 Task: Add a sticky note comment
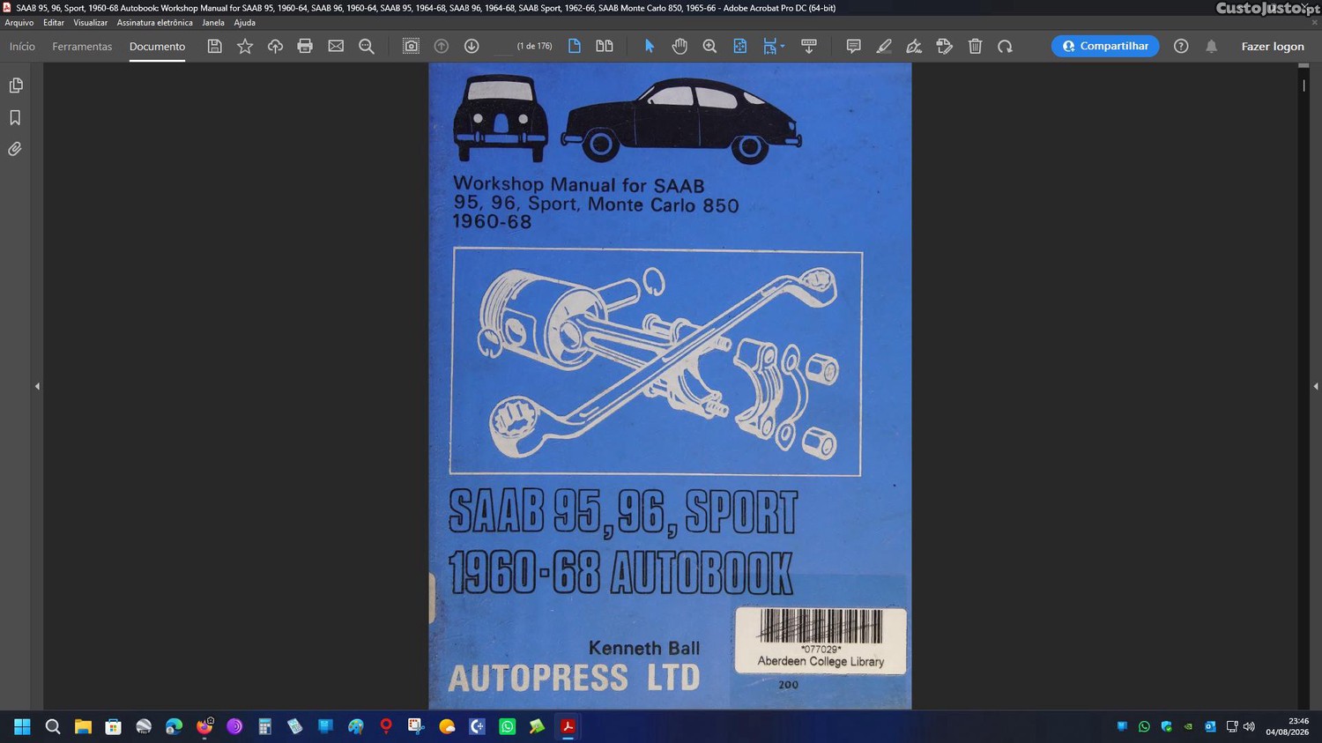coord(853,46)
